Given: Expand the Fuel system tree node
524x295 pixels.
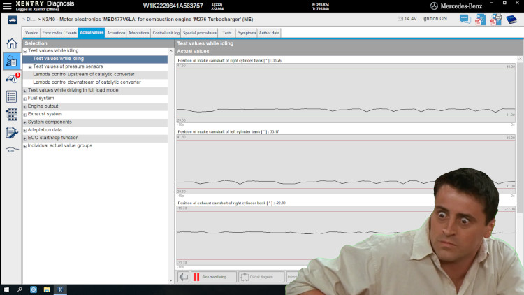Looking at the screenshot, I should [25, 99].
